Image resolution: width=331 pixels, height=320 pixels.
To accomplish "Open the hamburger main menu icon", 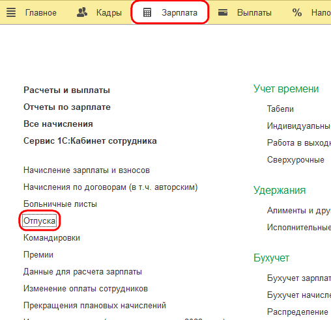I will 11,12.
